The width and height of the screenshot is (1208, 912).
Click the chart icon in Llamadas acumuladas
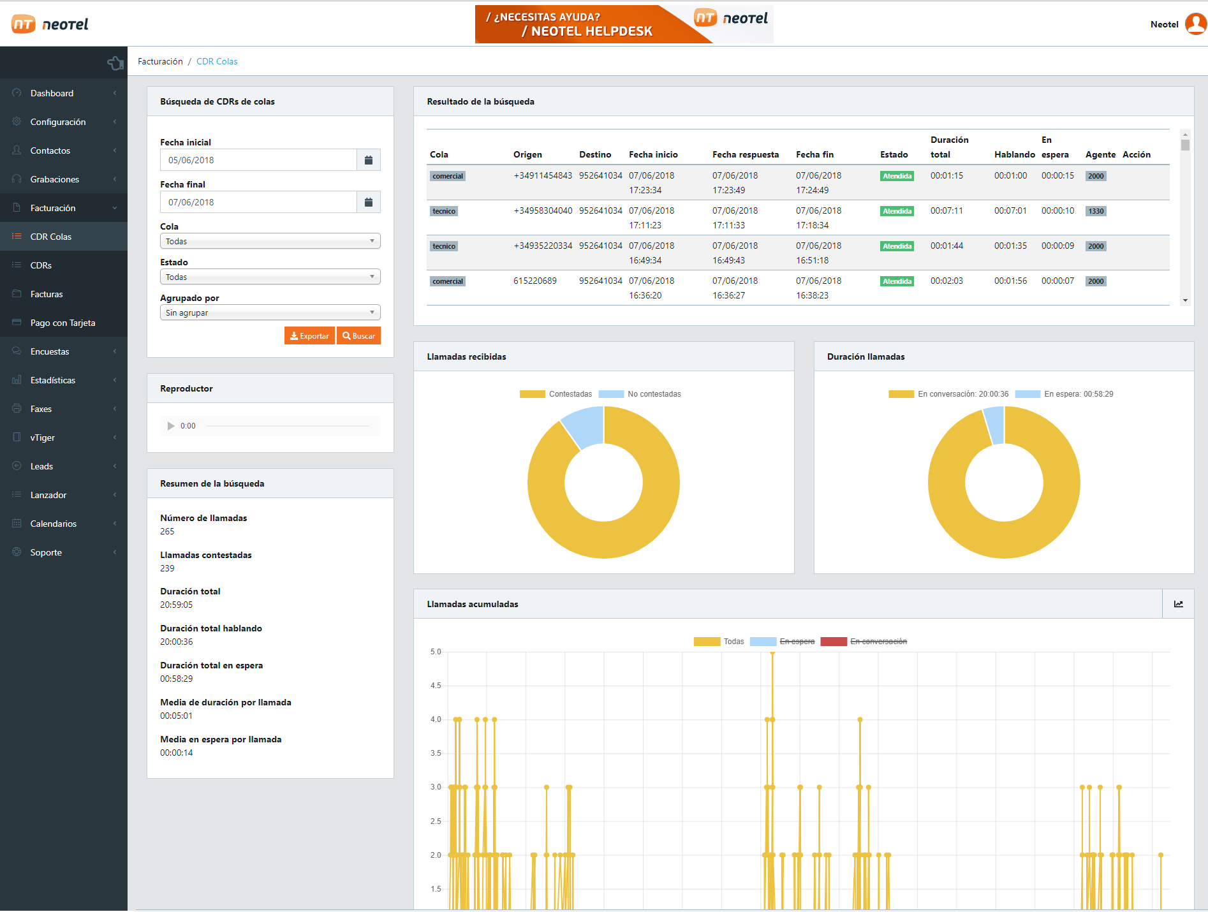(1178, 604)
